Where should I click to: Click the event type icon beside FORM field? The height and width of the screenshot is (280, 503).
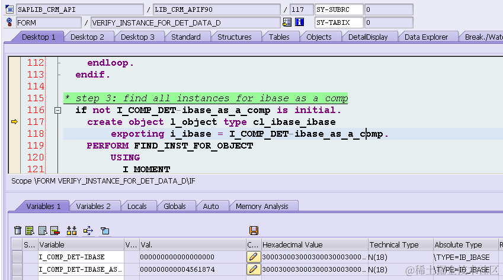tap(9, 22)
